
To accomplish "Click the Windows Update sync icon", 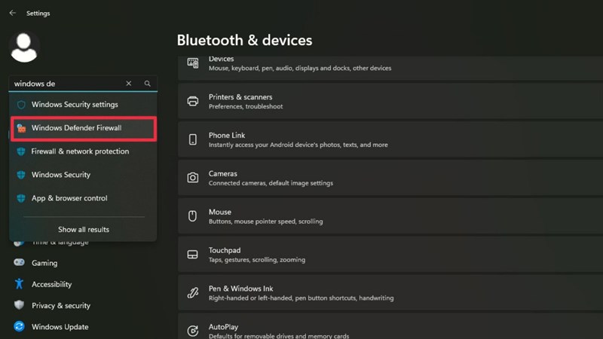I will pos(19,326).
